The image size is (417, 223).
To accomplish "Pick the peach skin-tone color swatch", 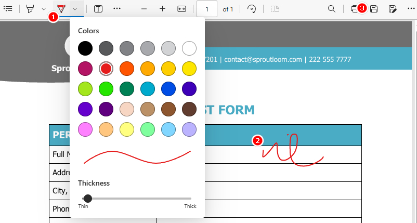I will pyautogui.click(x=127, y=109).
